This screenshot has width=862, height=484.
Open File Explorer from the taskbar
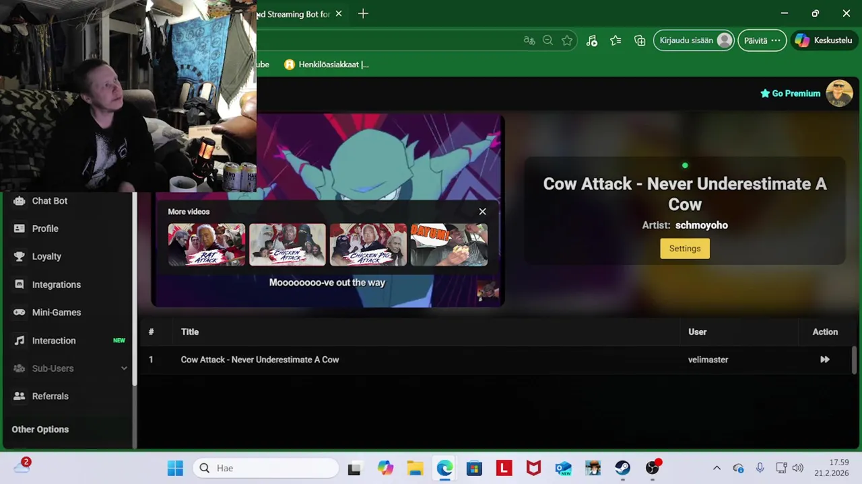click(415, 468)
